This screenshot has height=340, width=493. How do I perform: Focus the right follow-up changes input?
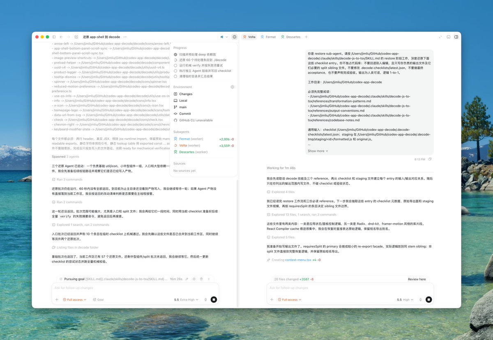(350, 288)
